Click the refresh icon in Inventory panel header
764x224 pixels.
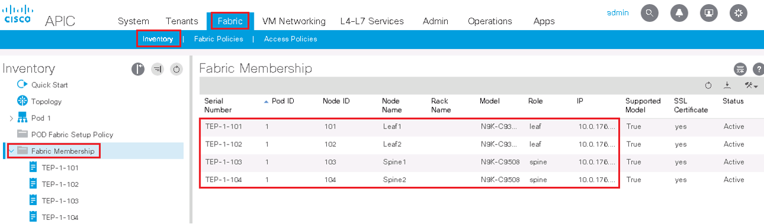click(x=176, y=70)
